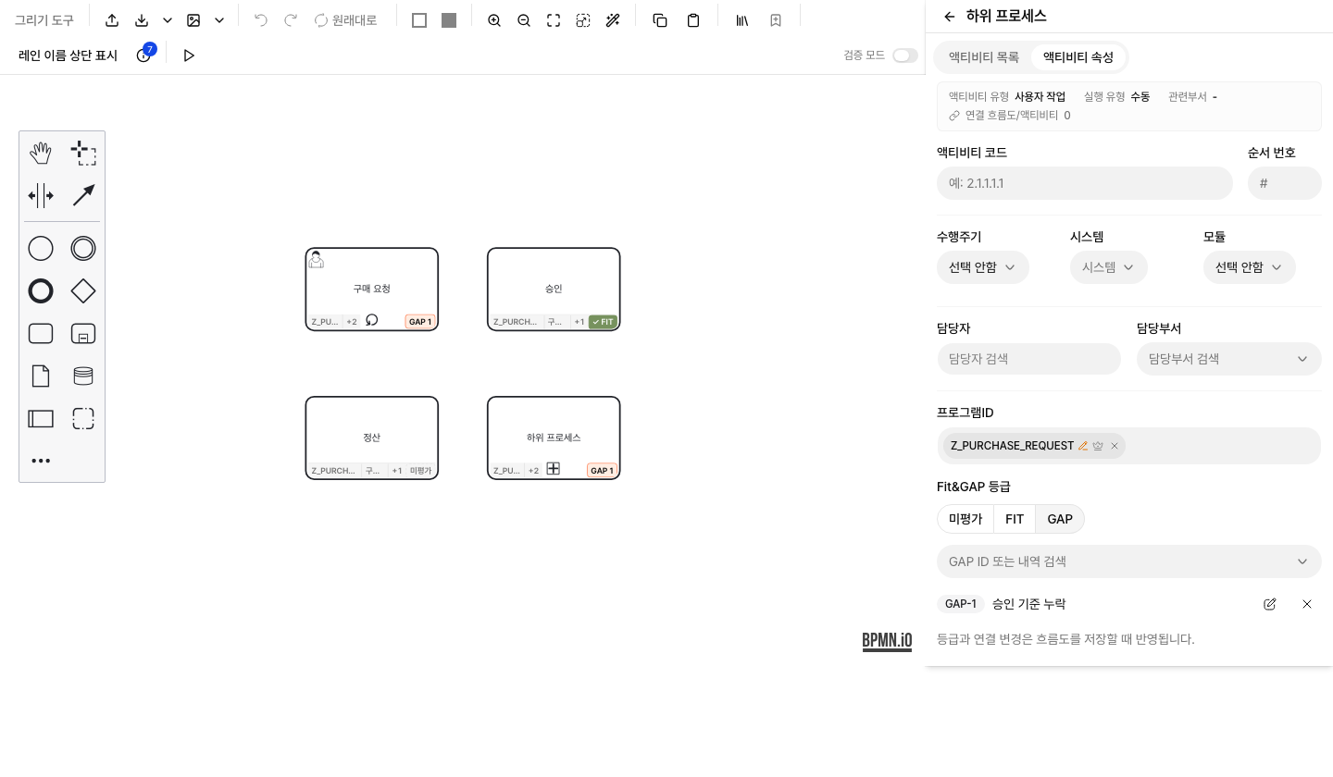Remove the GAP-1 entry
The height and width of the screenshot is (777, 1333).
[x=1307, y=604]
